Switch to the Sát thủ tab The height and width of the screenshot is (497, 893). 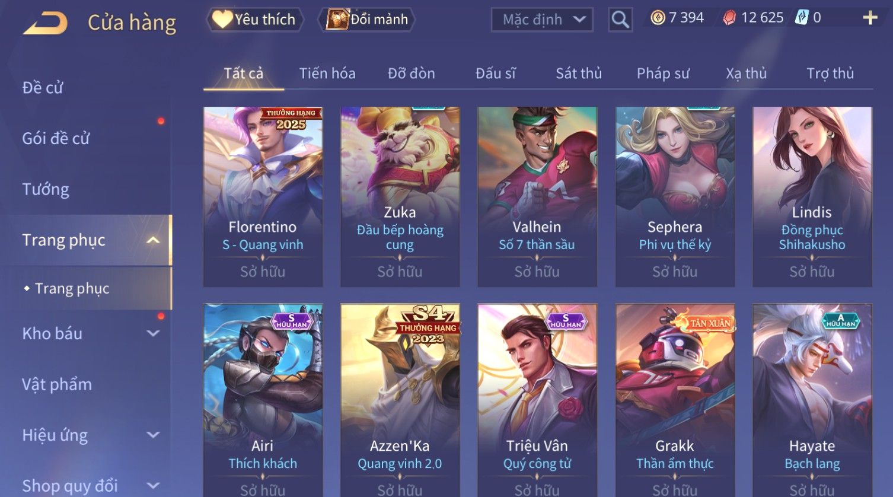579,74
